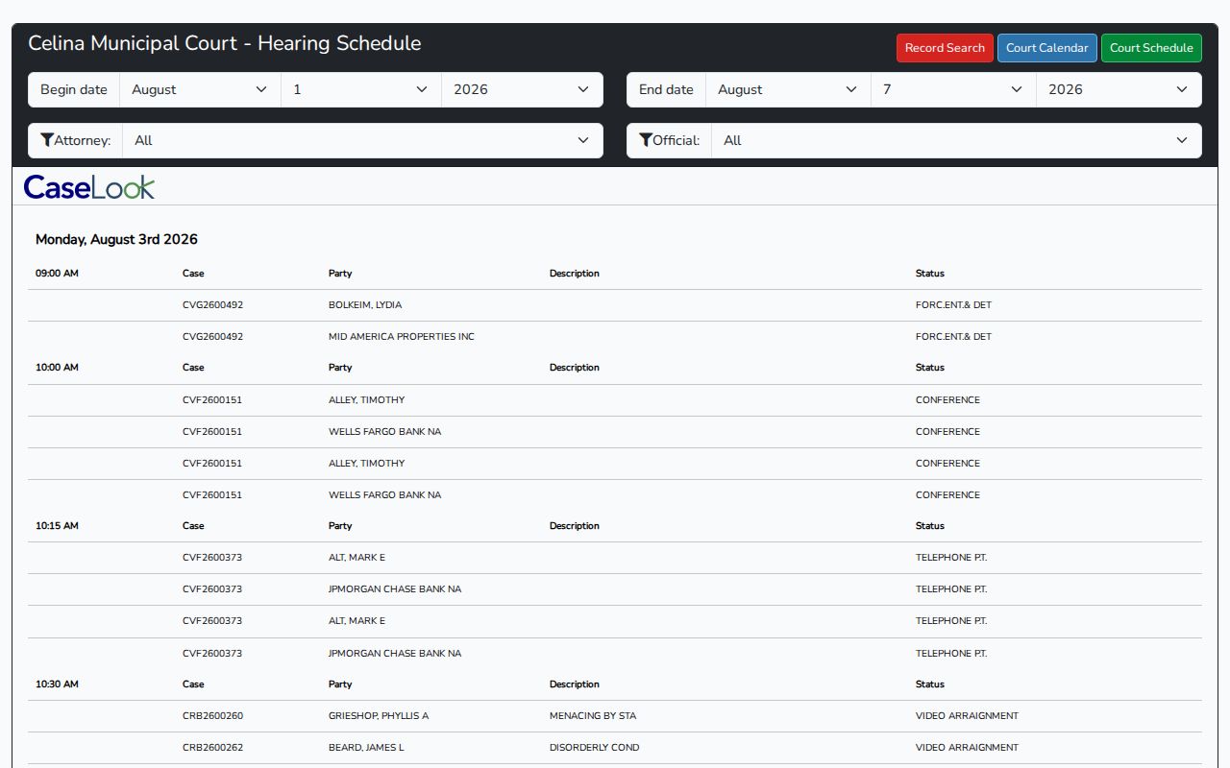This screenshot has width=1230, height=768.
Task: Select case CVG2600492 for BOLKEIM, LYDIA
Action: point(212,305)
